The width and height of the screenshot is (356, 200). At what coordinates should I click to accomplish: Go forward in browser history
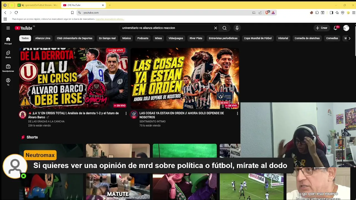11,12
